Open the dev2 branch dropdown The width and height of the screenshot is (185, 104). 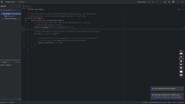tap(23, 2)
